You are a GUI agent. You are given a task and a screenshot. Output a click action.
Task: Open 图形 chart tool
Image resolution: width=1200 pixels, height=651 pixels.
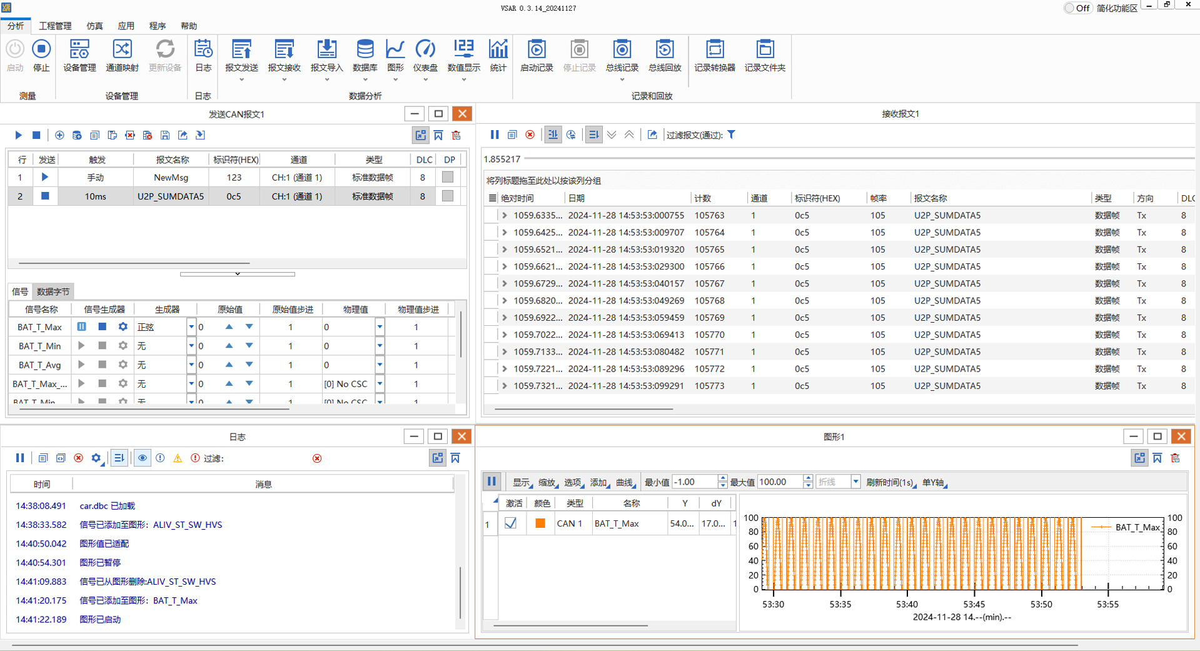coord(395,59)
